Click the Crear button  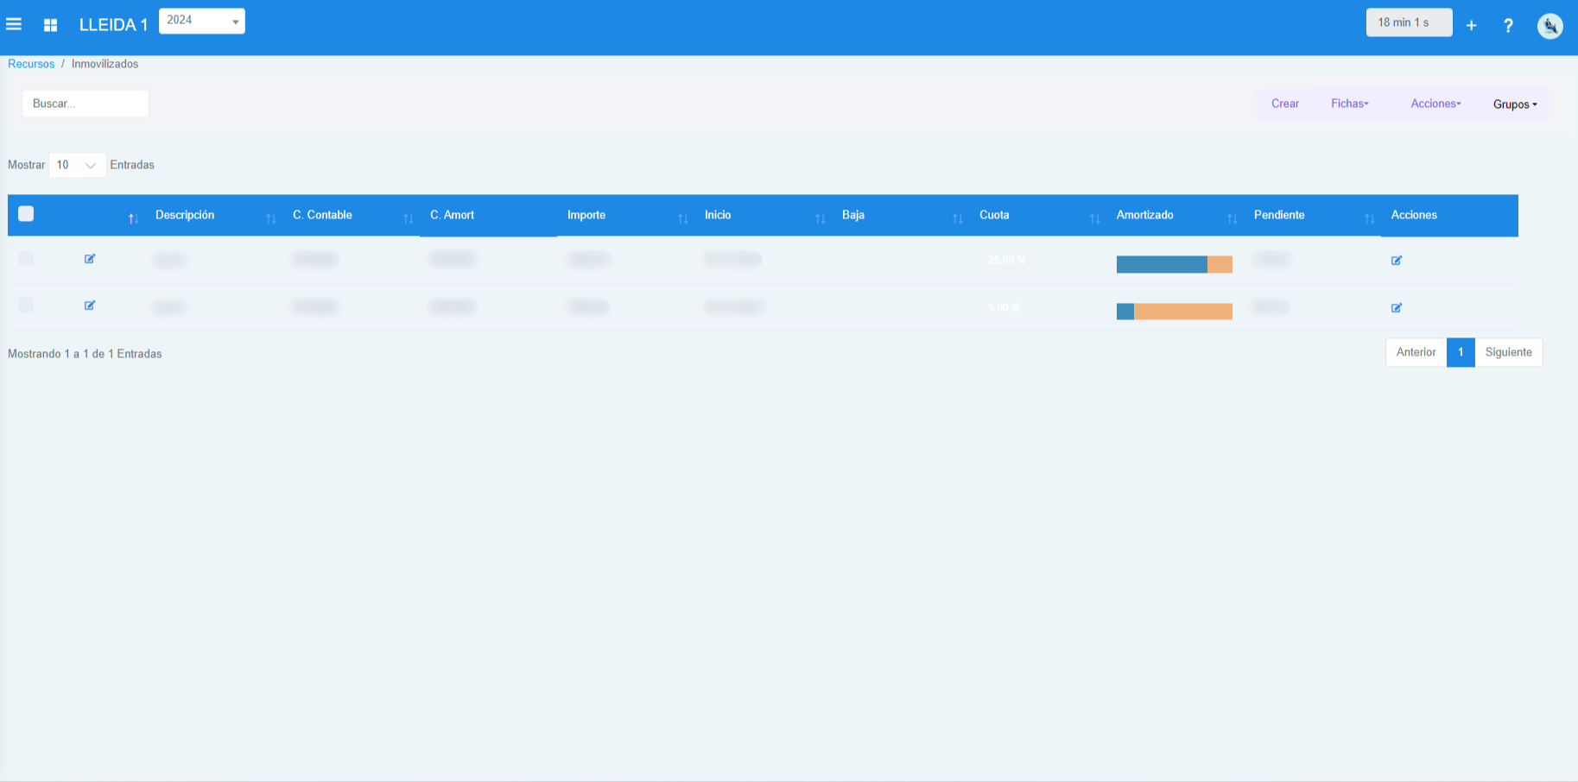(x=1284, y=104)
